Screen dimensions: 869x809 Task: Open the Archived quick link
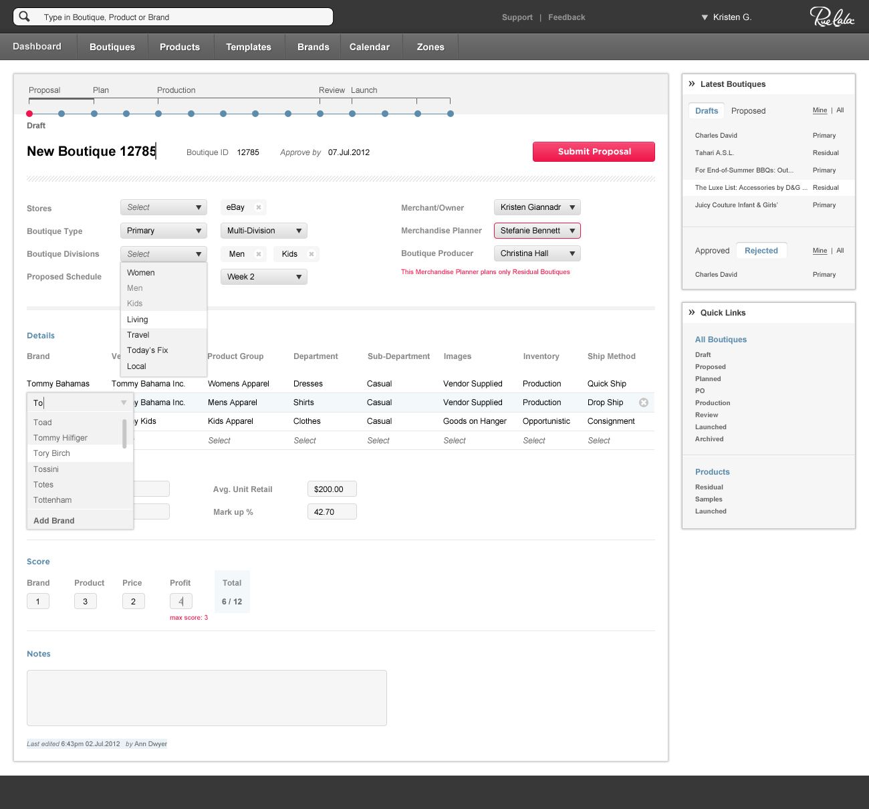point(709,439)
